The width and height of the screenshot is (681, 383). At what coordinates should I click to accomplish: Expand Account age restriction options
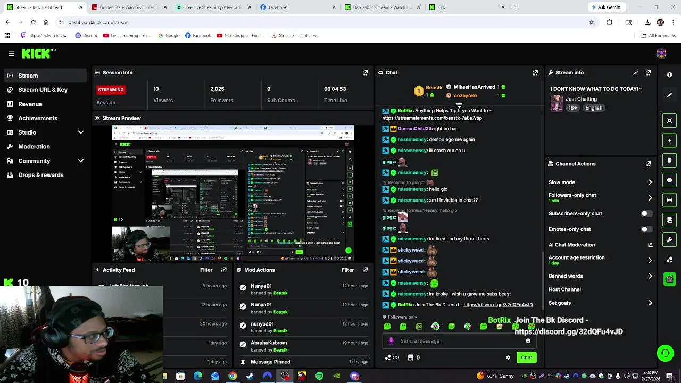pyautogui.click(x=650, y=260)
